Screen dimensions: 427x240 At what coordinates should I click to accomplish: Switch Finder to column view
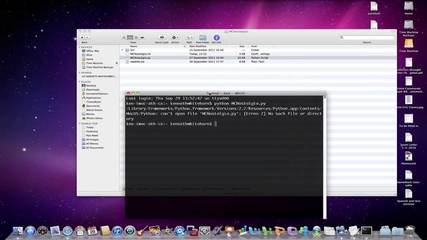pos(136,37)
